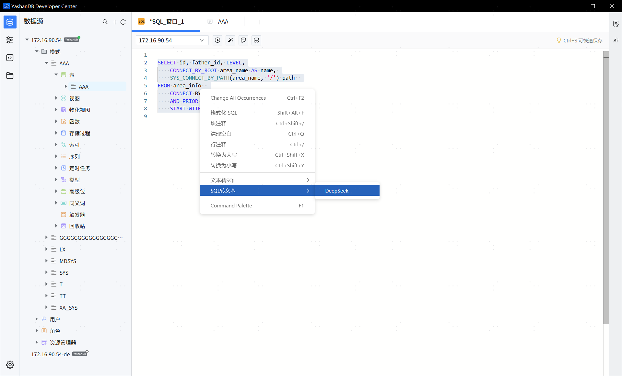Click the run SQL play icon

[x=217, y=40]
